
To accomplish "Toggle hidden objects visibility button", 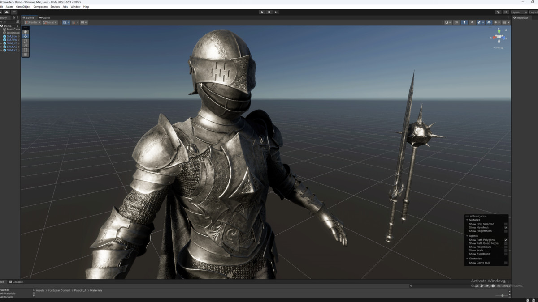I will 489,22.
